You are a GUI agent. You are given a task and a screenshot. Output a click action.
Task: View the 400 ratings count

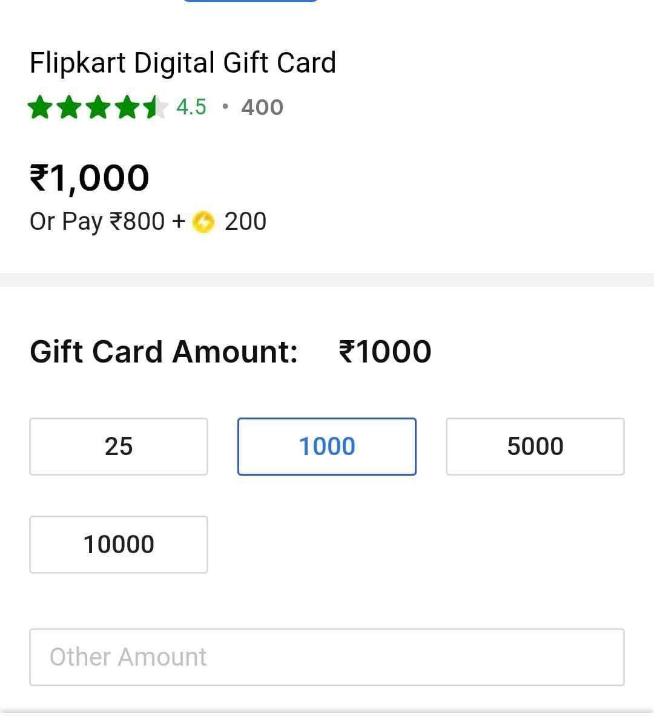coord(262,108)
